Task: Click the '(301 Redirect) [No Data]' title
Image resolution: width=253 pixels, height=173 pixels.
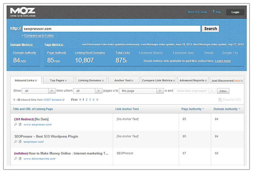Action: click(x=31, y=119)
